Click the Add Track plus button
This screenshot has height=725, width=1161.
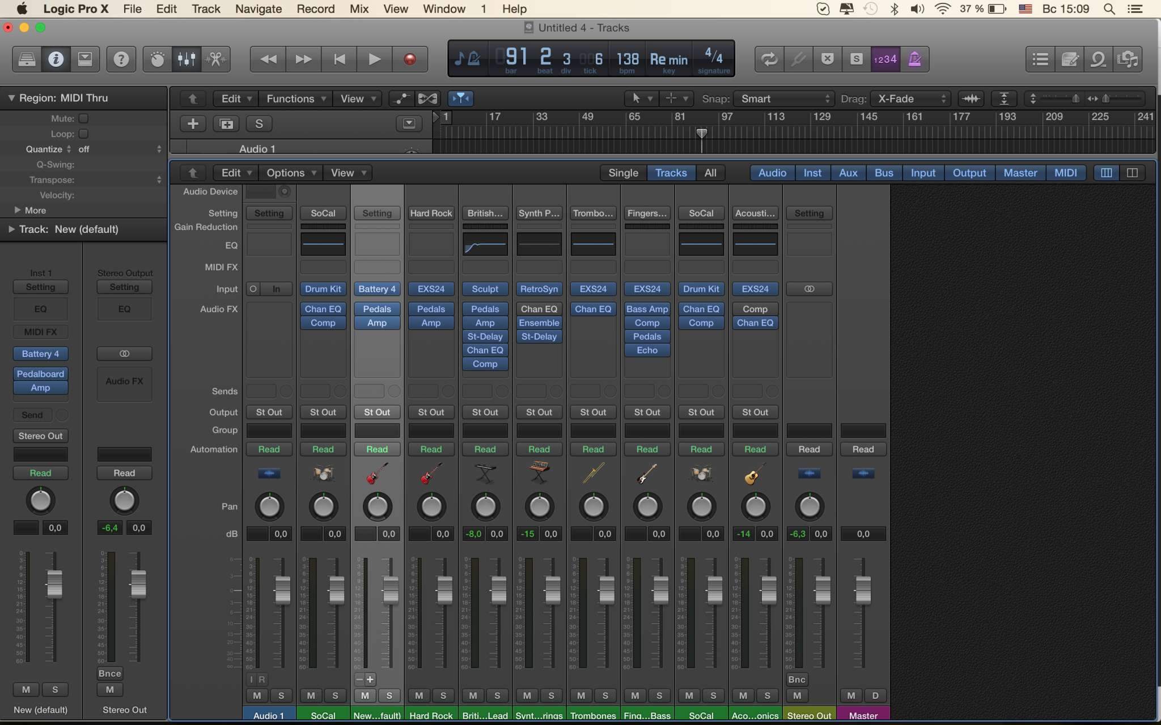click(x=193, y=123)
